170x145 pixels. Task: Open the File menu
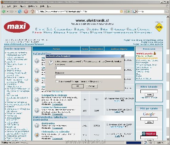click(3, 6)
